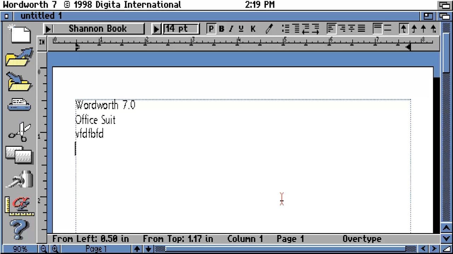Choose justified text alignment
The height and width of the screenshot is (254, 453).
click(x=361, y=29)
